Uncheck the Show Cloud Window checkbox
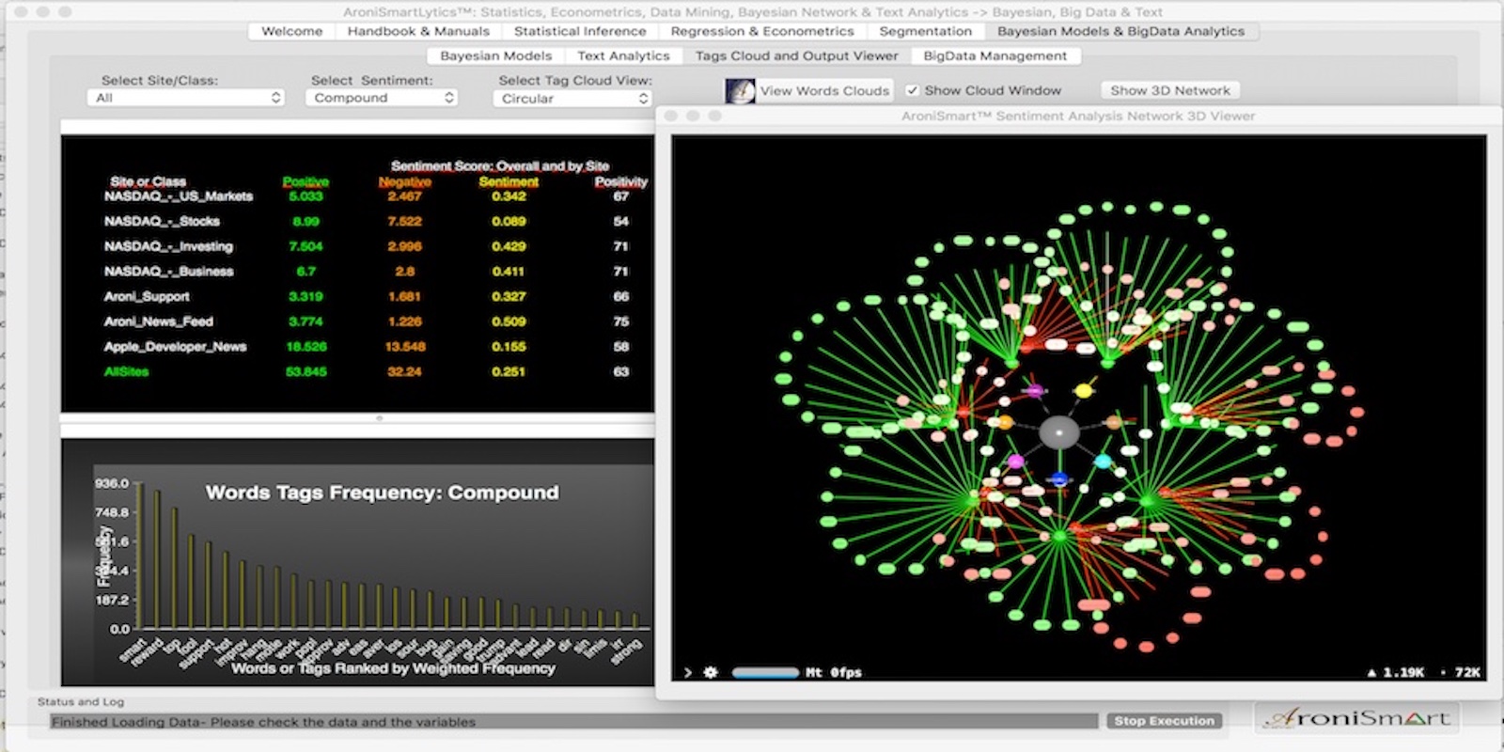Image resolution: width=1504 pixels, height=752 pixels. coord(912,90)
